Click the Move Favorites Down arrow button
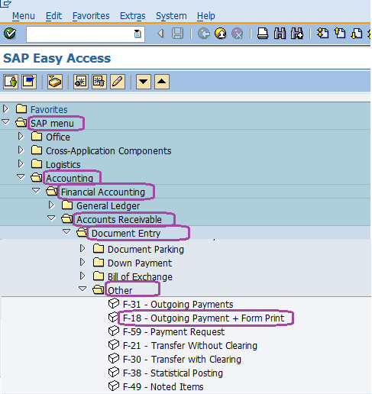 pos(144,82)
